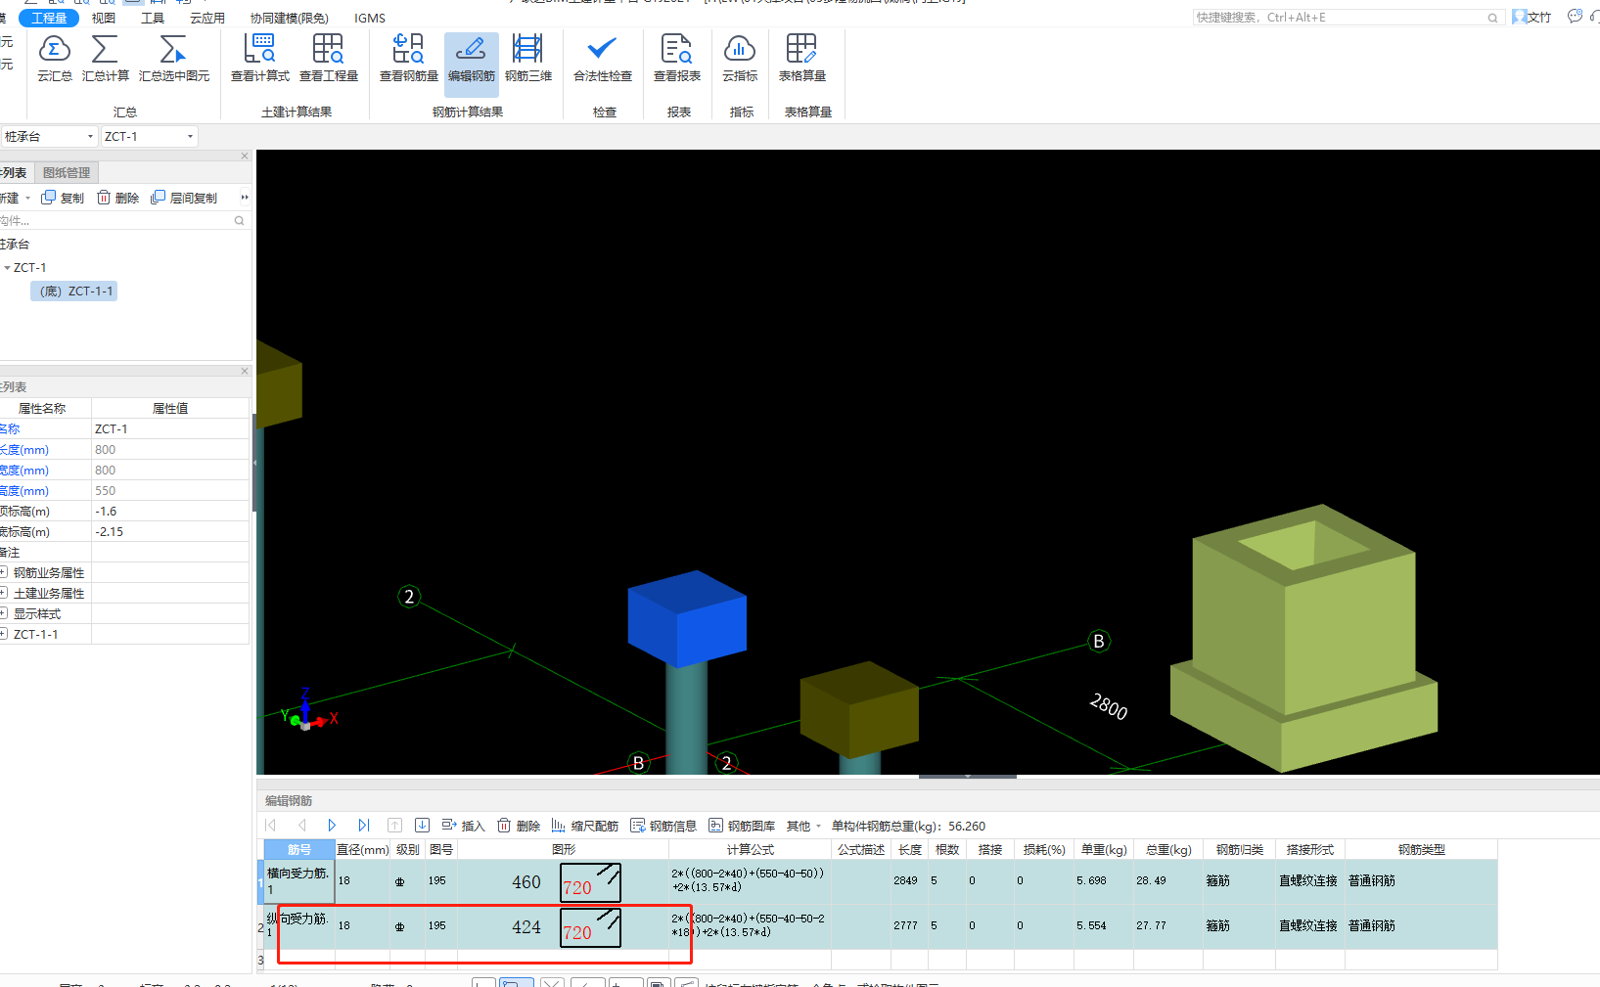Click the 云汇总 cloud summary icon
Screen dimensions: 1600x987
[x=55, y=59]
